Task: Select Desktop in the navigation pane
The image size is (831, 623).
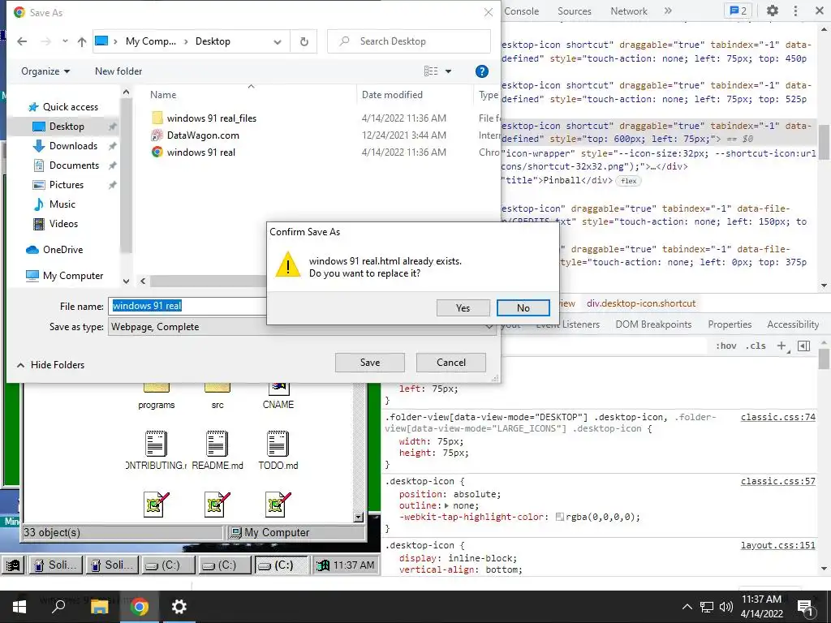Action: 65,126
